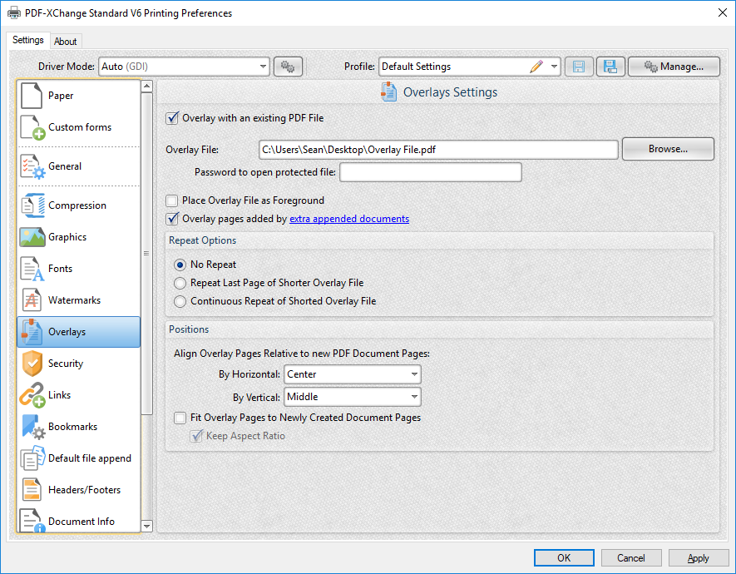Open the Watermarks category icon
The height and width of the screenshot is (574, 736).
coord(32,300)
